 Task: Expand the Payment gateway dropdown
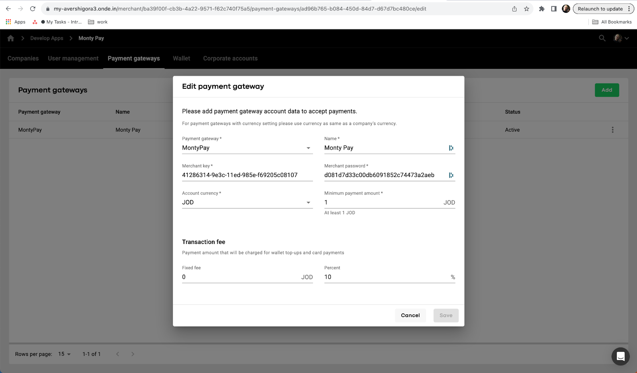247,148
